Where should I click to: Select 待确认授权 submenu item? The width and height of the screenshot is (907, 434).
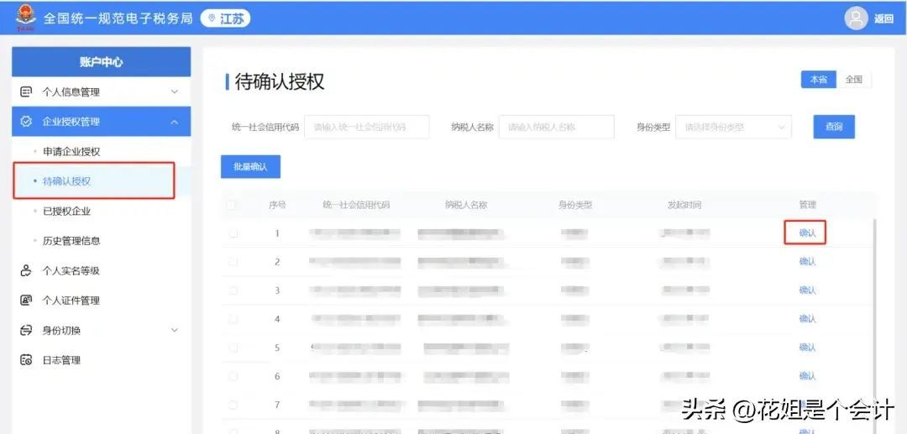tap(66, 181)
